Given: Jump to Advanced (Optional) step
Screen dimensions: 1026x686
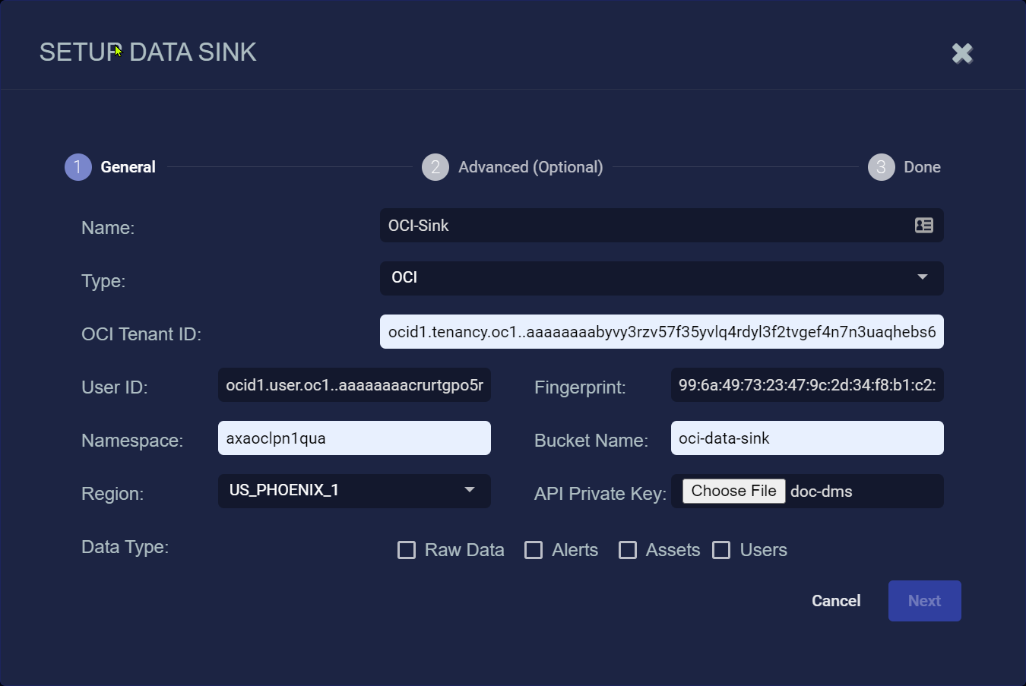Looking at the screenshot, I should (530, 167).
